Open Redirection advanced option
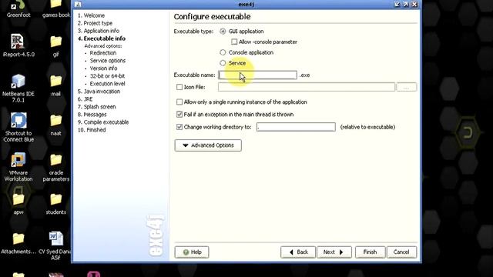The height and width of the screenshot is (277, 493). coord(102,53)
